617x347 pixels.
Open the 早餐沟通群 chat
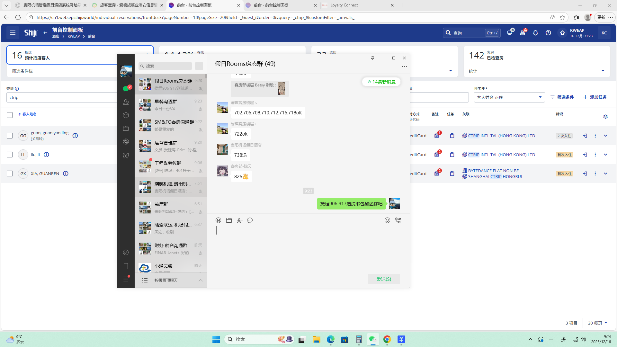[x=171, y=105]
